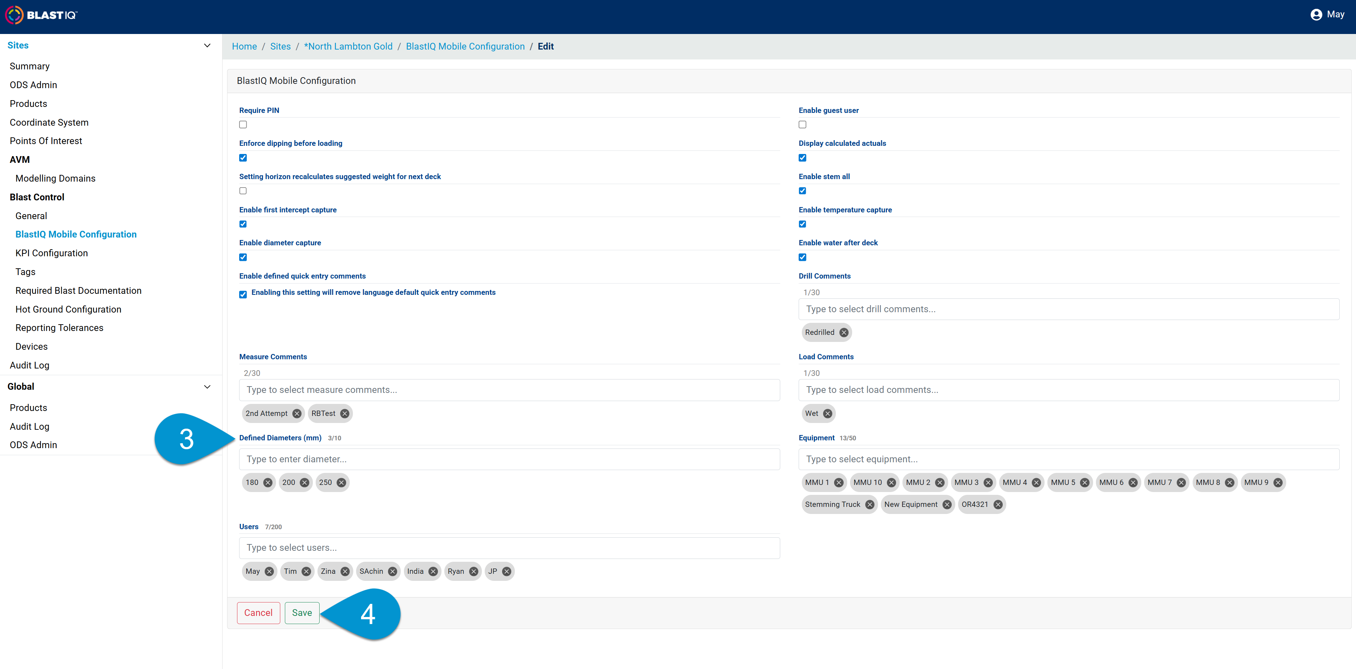
Task: Uncheck Enforce dipping before loading
Action: pos(243,158)
